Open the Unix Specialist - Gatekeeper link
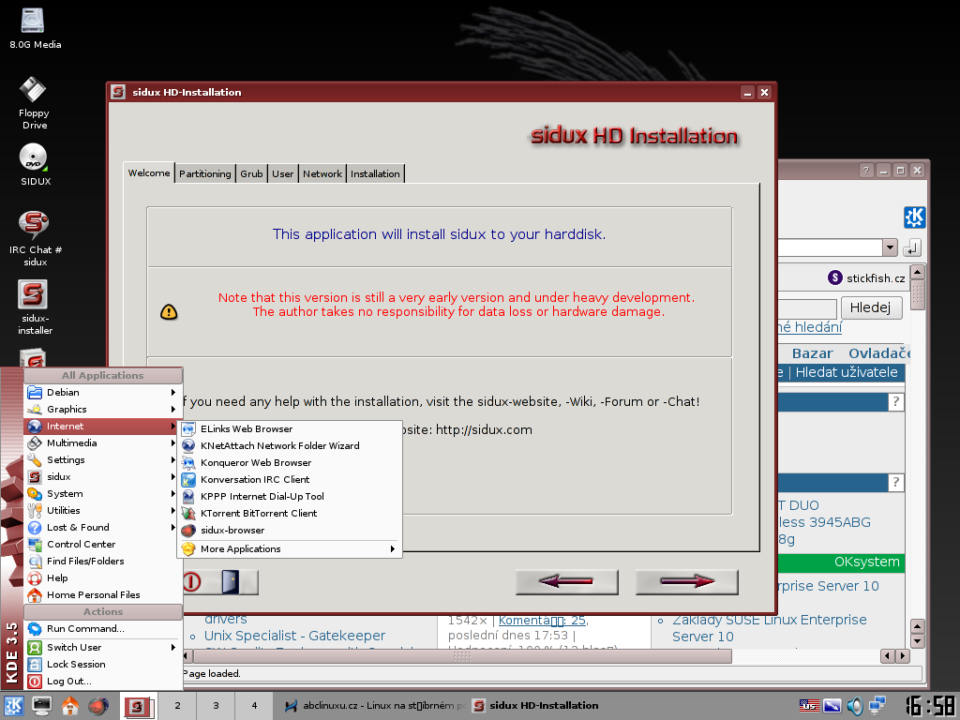 click(x=295, y=636)
